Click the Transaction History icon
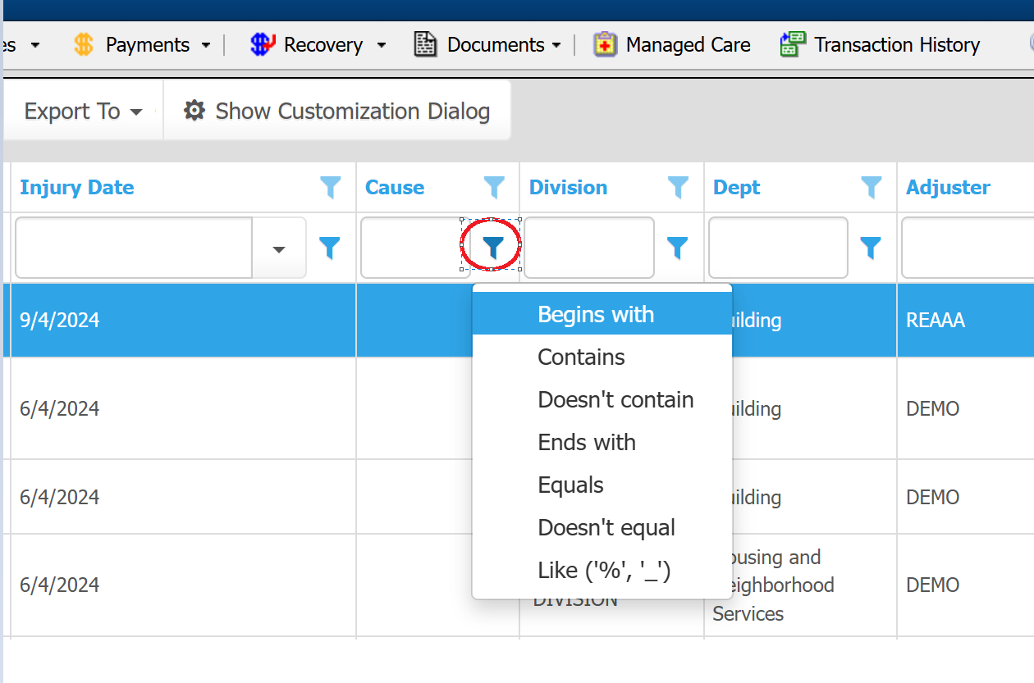The height and width of the screenshot is (683, 1034). click(793, 44)
